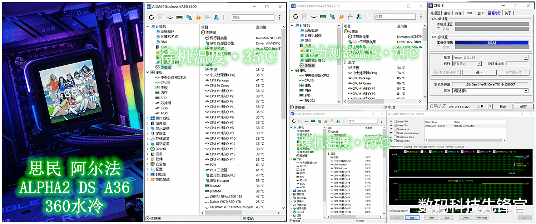Click user icon in idle-temperature AIDA64 toolbar

click(217, 17)
